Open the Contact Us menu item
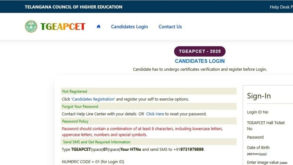The width and height of the screenshot is (293, 165). point(170,27)
